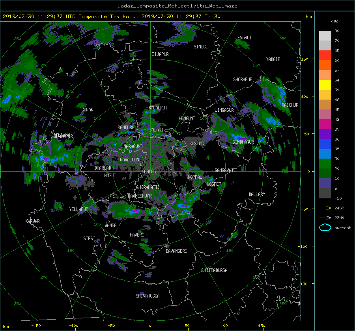Click the NAVALGUND label

[131, 160]
